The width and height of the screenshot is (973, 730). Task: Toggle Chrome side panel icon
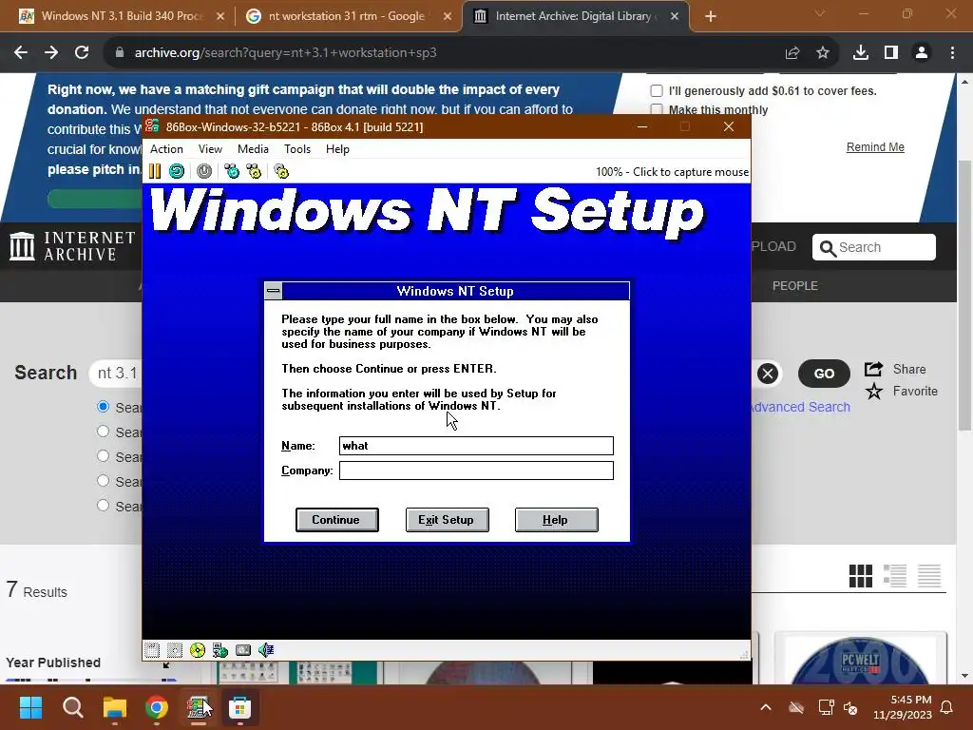[891, 53]
